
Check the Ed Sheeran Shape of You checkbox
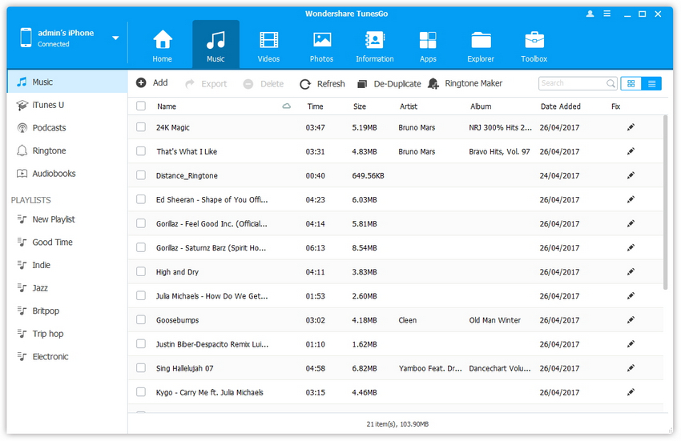coord(141,199)
